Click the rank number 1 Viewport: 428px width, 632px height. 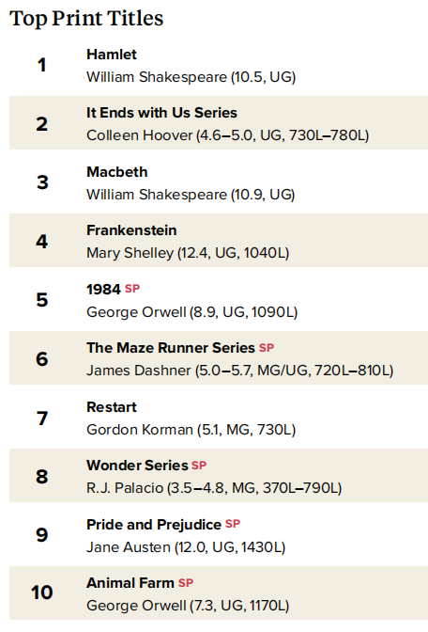[x=42, y=65]
